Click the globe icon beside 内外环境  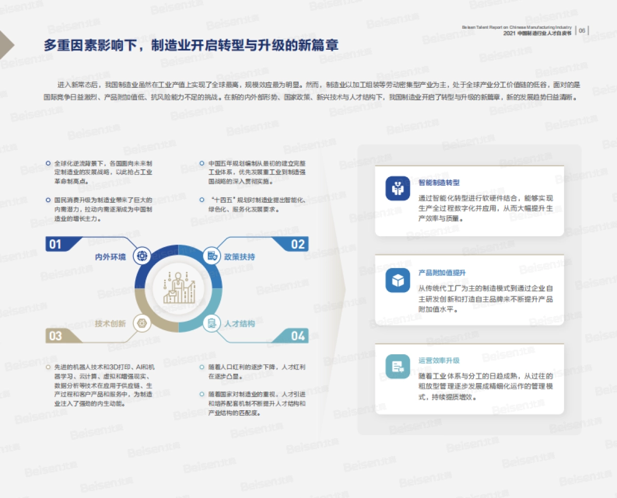[141, 255]
